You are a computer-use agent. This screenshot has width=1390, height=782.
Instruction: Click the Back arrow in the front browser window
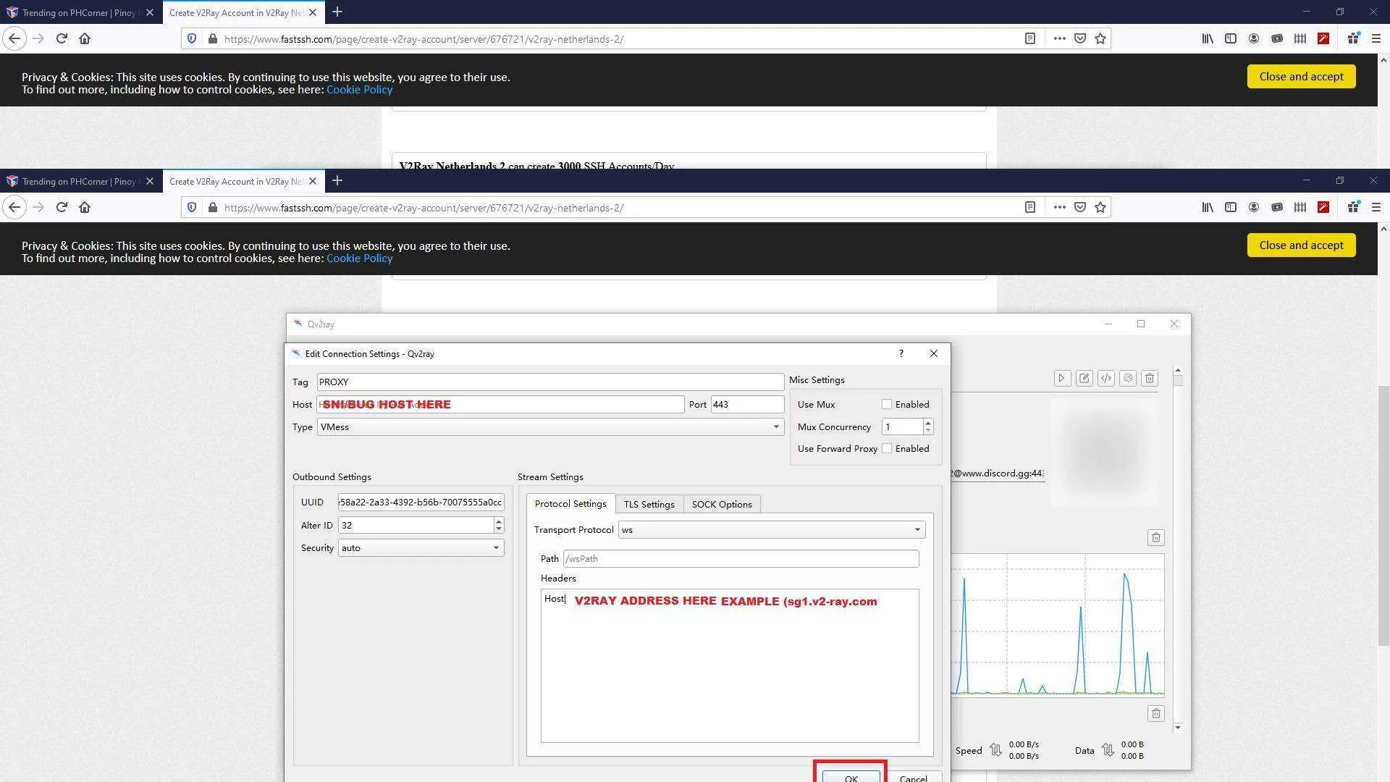14,207
